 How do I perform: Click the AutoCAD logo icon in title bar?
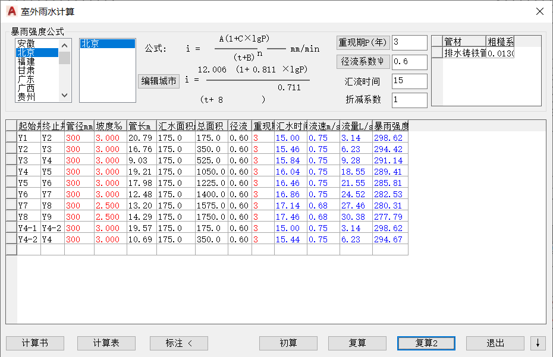click(x=11, y=11)
